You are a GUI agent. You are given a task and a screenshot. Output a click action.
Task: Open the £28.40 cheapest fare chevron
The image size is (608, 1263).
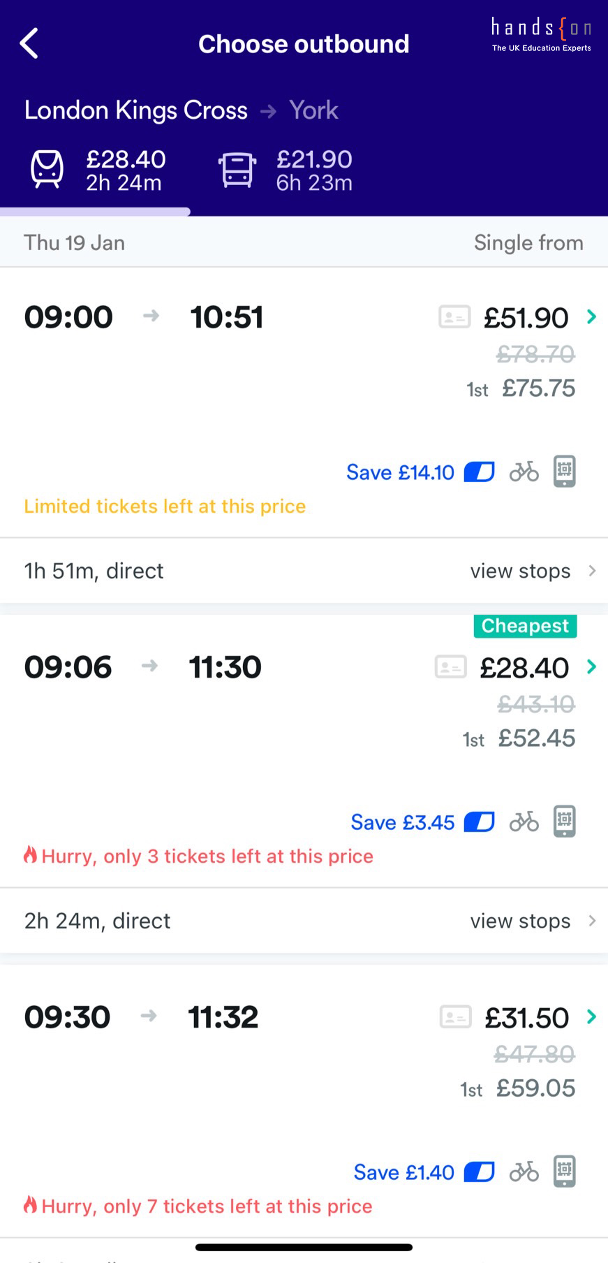(x=592, y=666)
